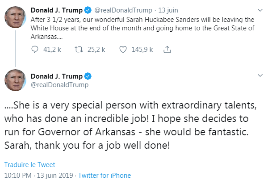Screen dimensions: 268x184
Task: Click @realDonaldTrump handle in first tweet
Action: pos(117,10)
